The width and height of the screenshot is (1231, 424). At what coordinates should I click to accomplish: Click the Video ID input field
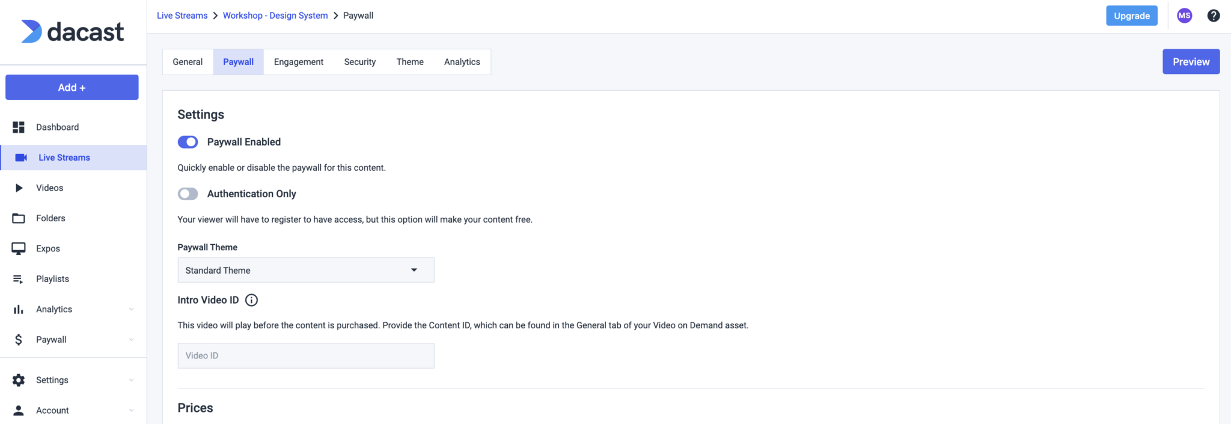[306, 355]
